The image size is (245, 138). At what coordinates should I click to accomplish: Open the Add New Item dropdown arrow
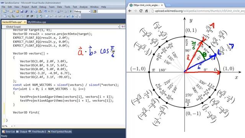14,11
